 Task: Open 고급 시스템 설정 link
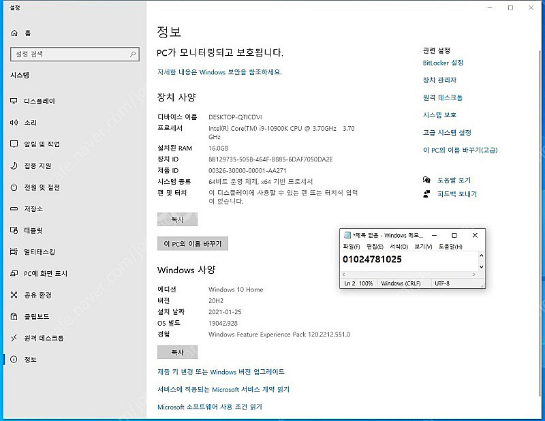pyautogui.click(x=447, y=132)
